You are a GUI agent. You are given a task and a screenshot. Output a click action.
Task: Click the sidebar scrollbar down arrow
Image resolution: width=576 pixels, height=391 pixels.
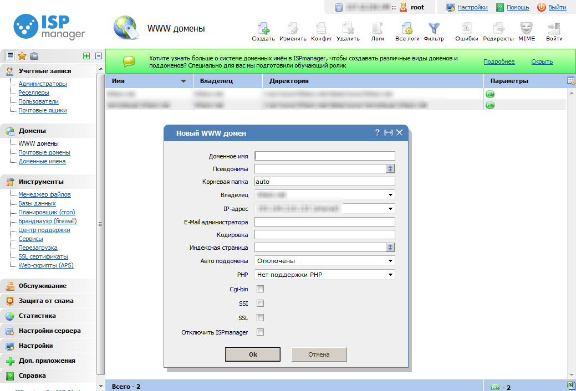tap(100, 385)
